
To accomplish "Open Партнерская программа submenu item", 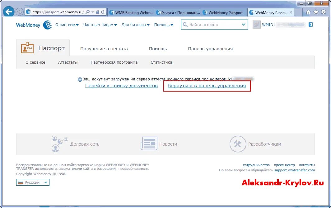I will click(x=114, y=62).
